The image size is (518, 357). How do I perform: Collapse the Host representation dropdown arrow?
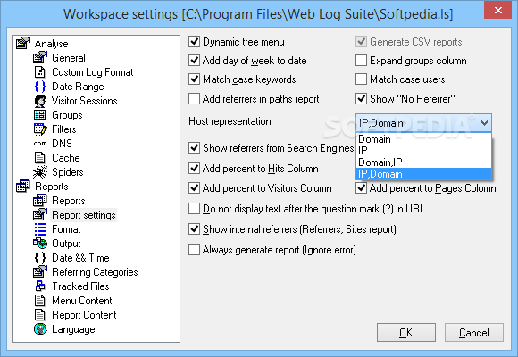pyautogui.click(x=484, y=123)
